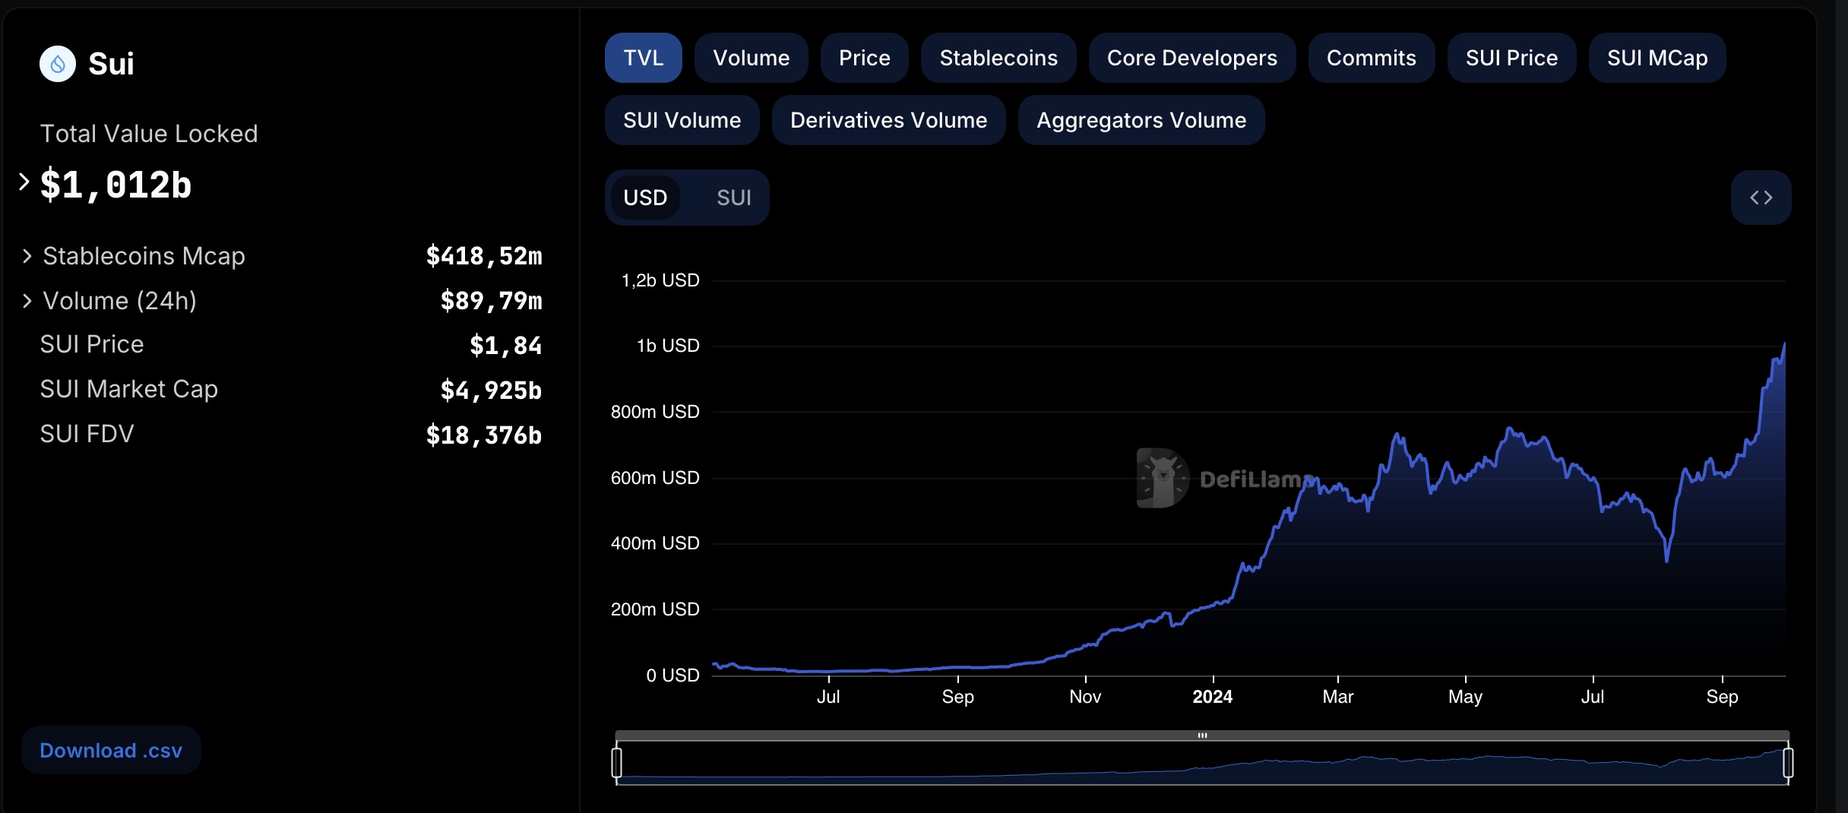Click the 200m USD y-axis label

[655, 609]
